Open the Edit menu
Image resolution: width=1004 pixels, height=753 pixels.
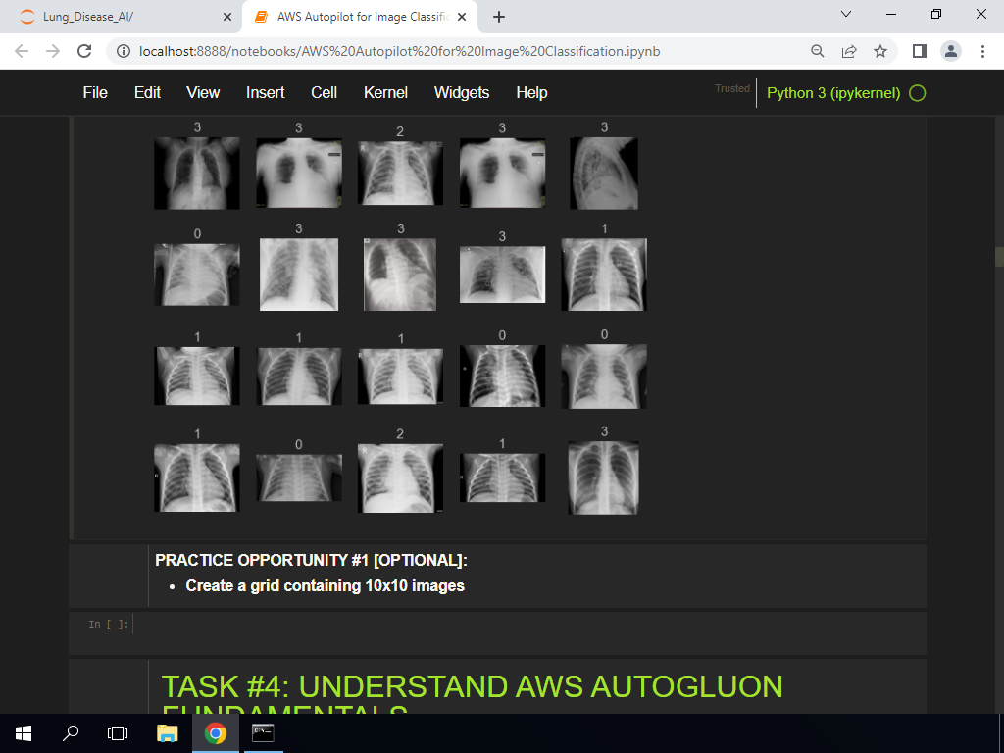coord(147,93)
